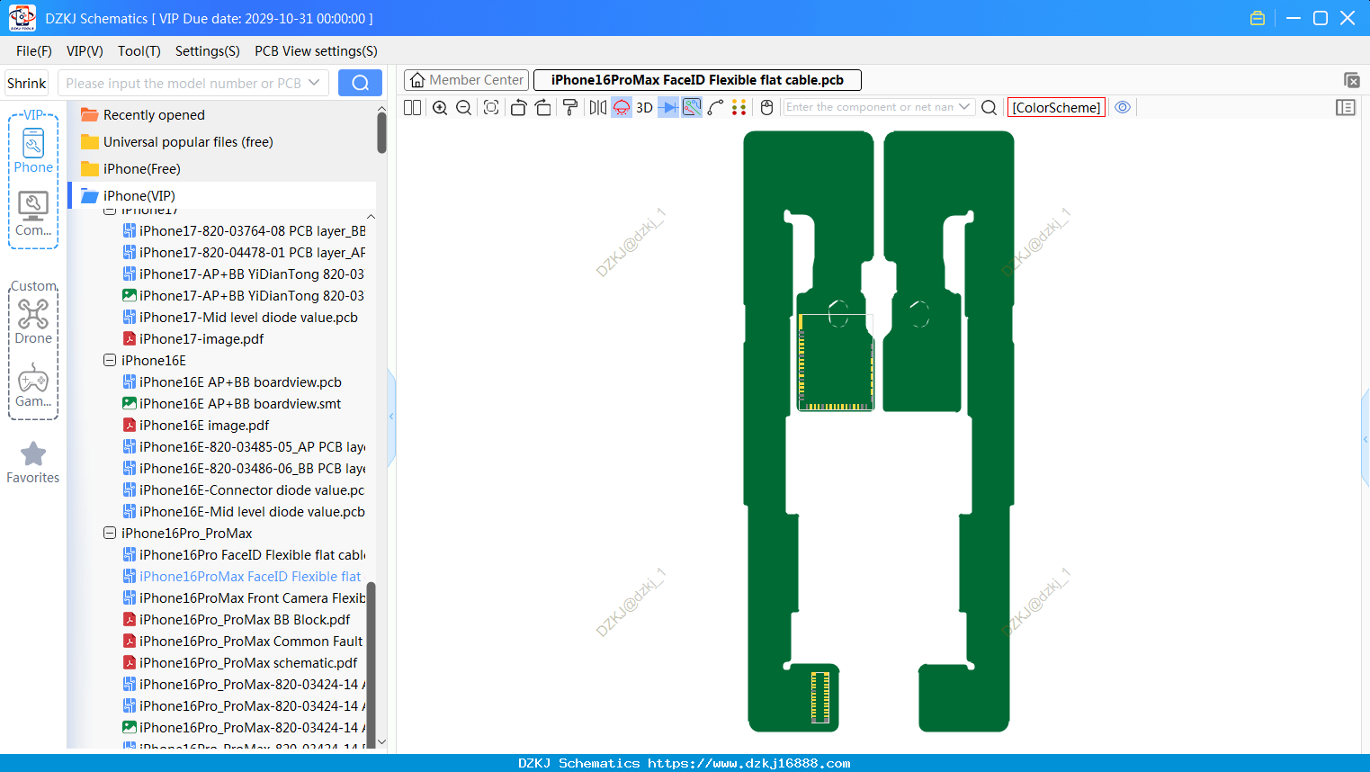Open the toolbox icon in title bar

1258,18
